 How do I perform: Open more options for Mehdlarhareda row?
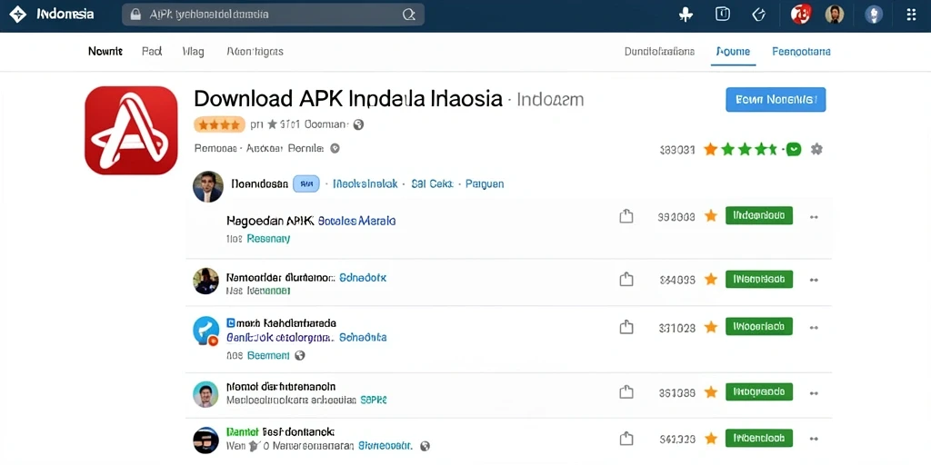pos(814,327)
